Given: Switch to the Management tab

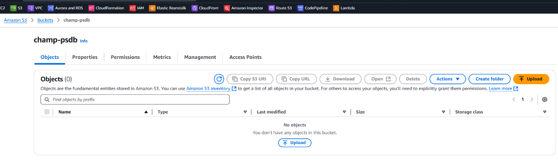Looking at the screenshot, I should tap(200, 57).
